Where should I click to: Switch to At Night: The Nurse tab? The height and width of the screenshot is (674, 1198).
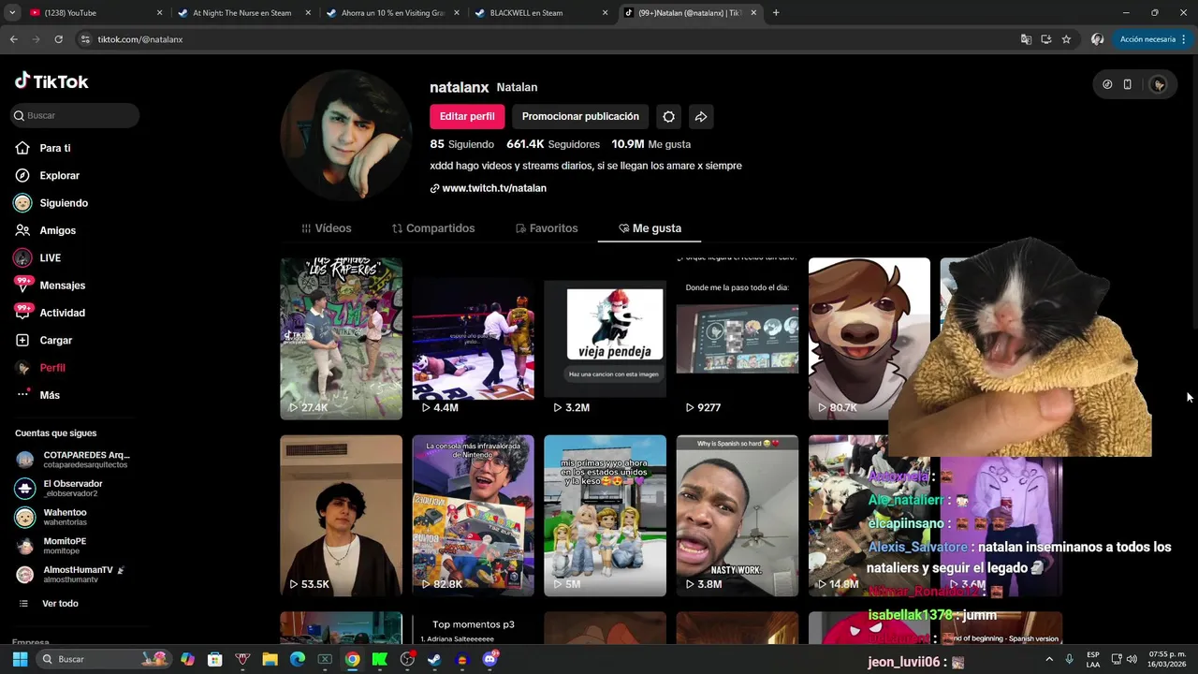(x=243, y=13)
